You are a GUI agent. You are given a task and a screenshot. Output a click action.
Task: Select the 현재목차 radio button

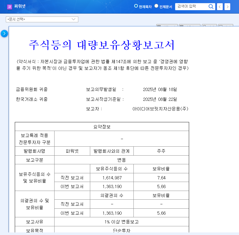tap(136, 6)
